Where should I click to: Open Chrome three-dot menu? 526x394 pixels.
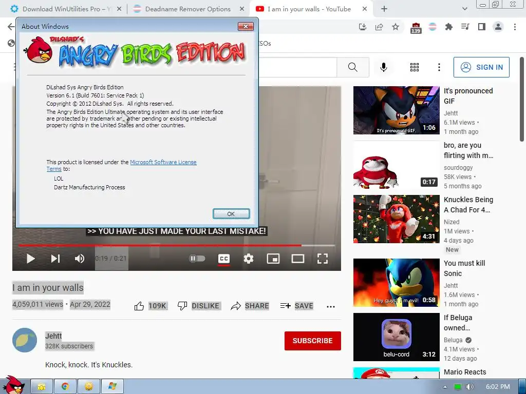pos(515,27)
